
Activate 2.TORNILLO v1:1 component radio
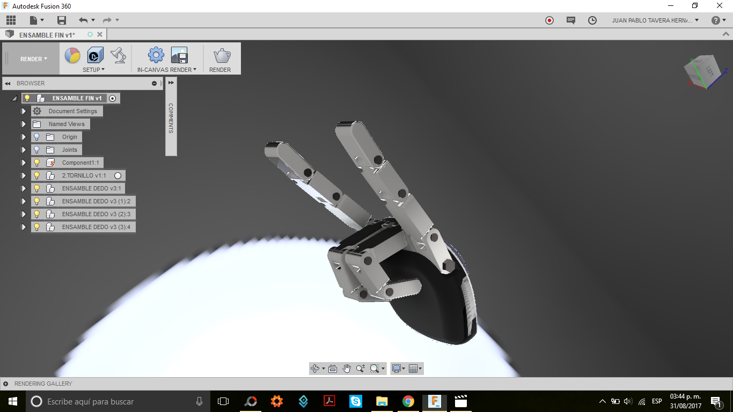click(118, 175)
